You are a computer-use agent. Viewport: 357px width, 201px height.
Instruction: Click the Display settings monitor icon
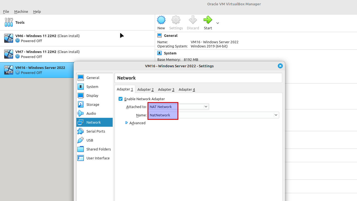[81, 95]
